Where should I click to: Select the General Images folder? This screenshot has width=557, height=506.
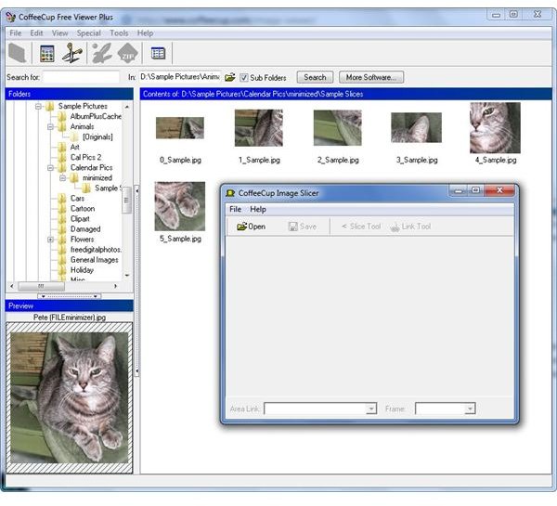click(94, 260)
